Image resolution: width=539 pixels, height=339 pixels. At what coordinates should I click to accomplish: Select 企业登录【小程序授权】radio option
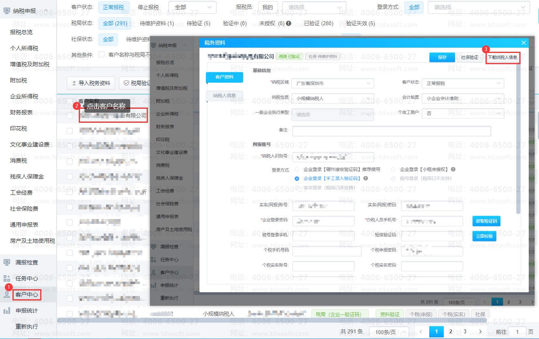coord(393,170)
